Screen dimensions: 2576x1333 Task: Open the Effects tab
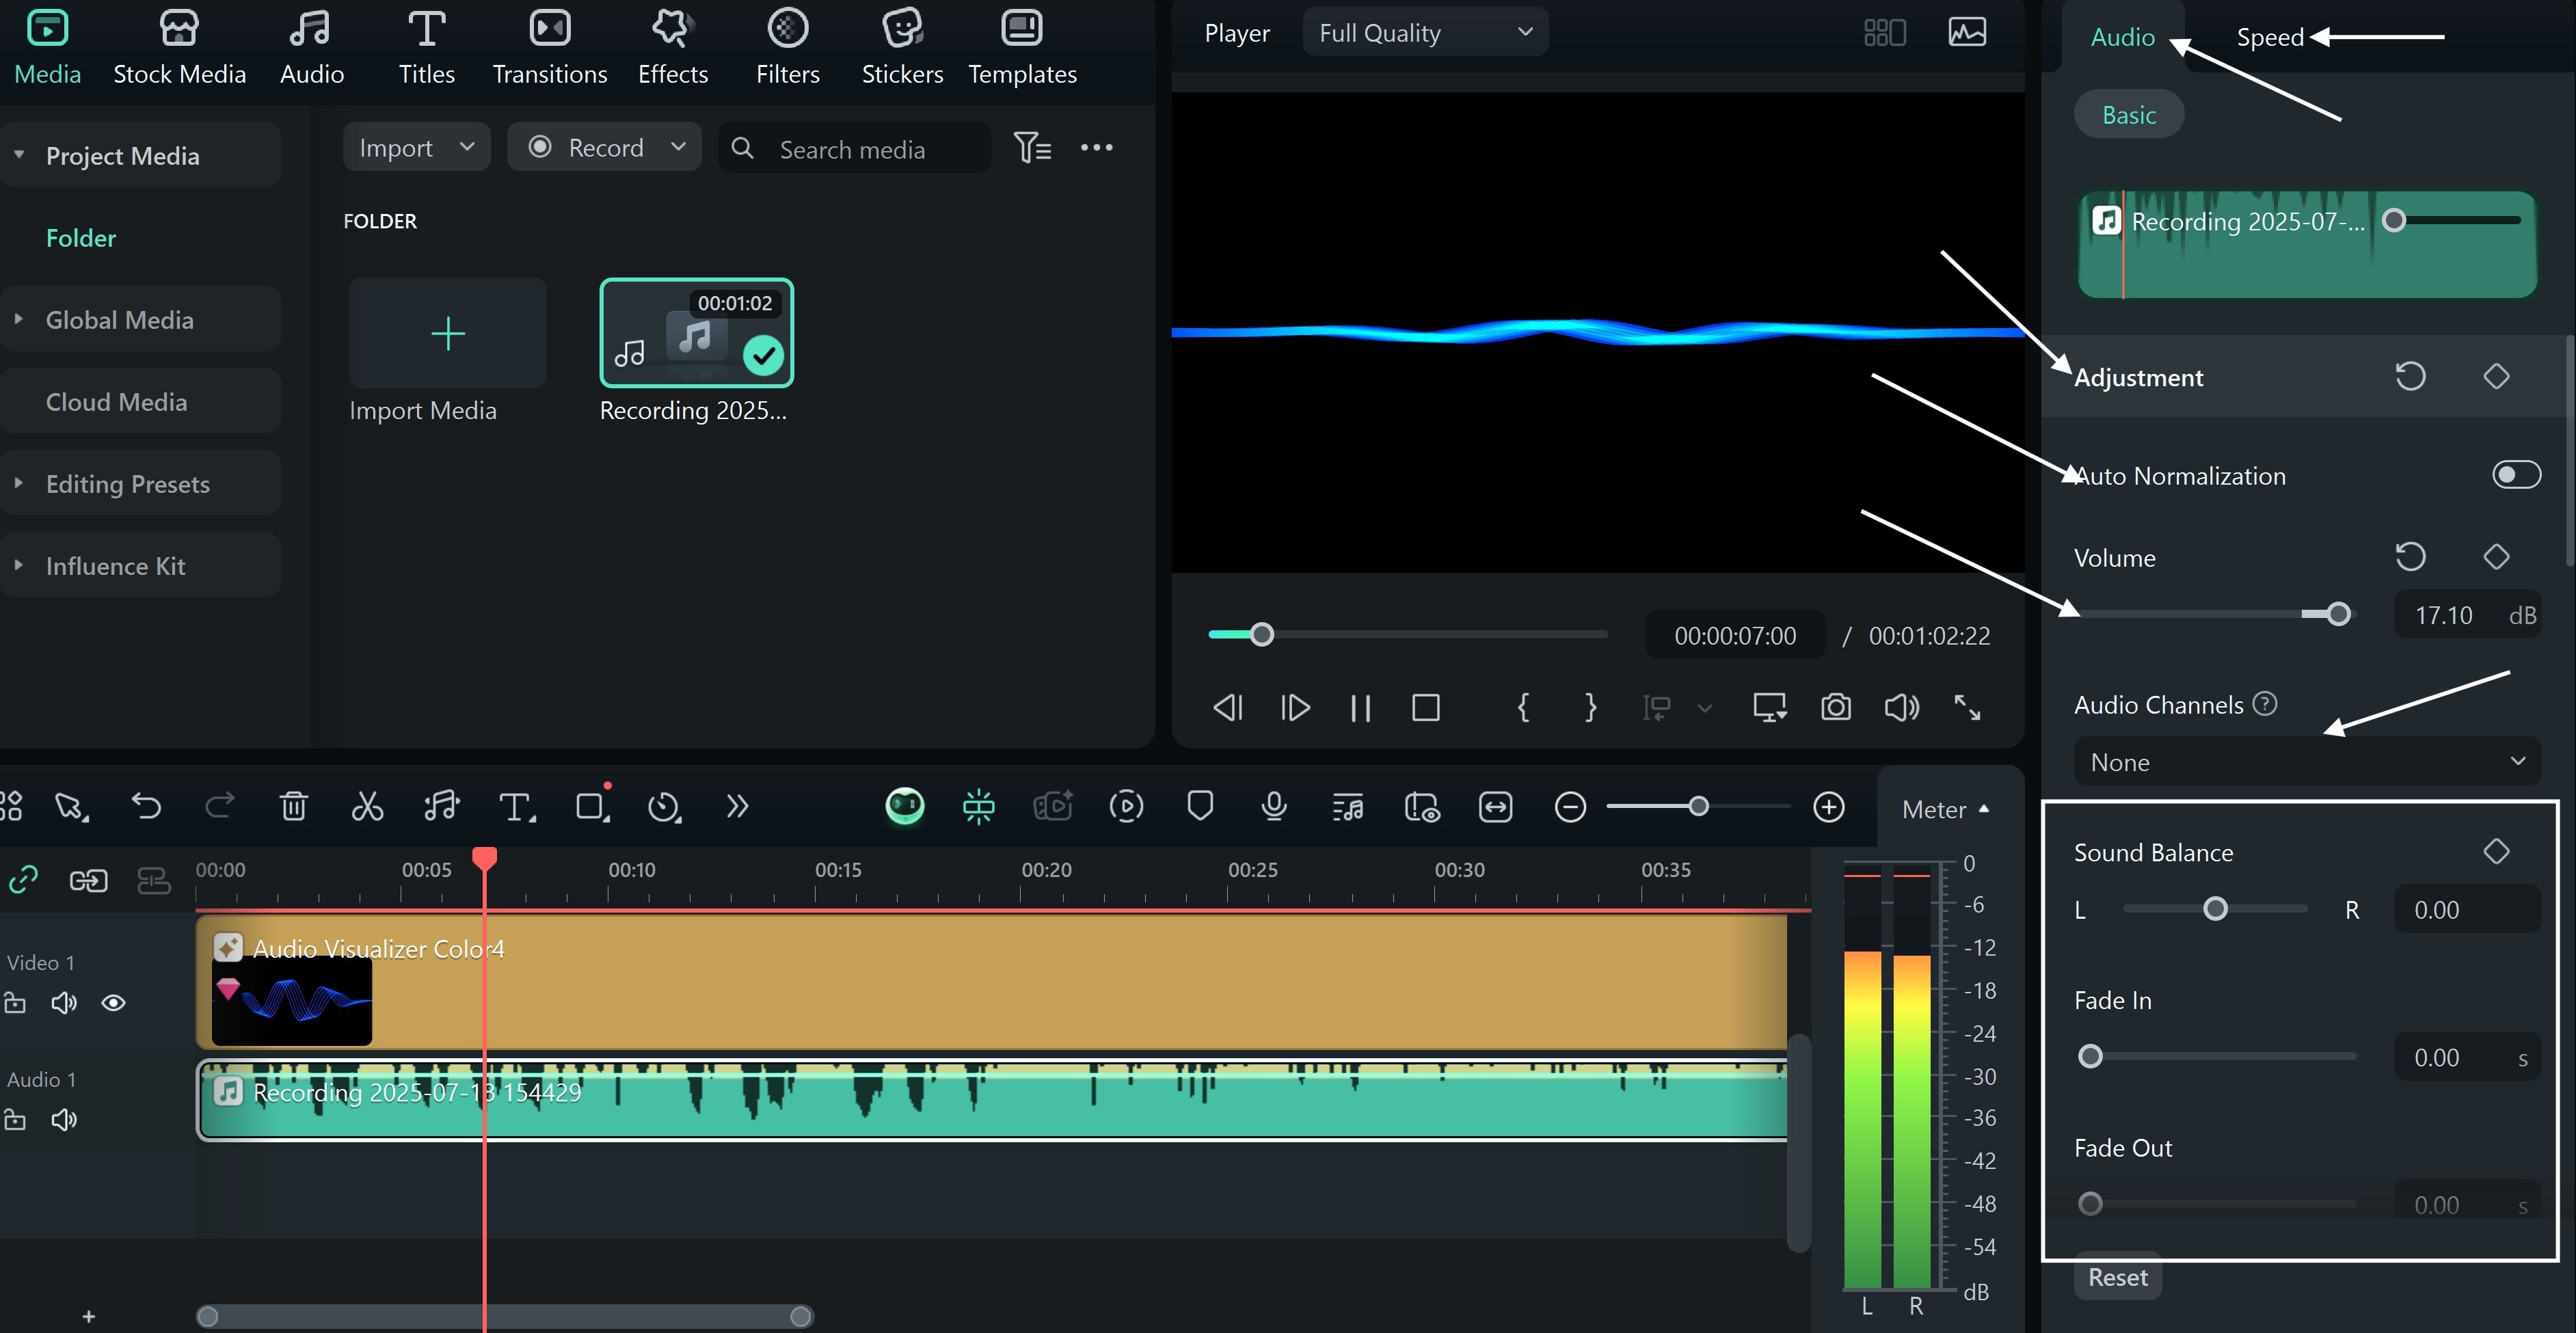point(672,47)
